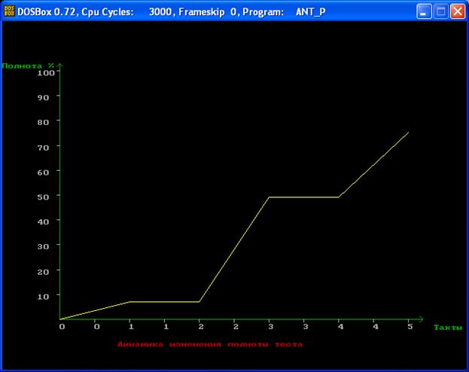Click the arrowhead at horizontal axis end
Viewport: 469px width, 372px height.
click(x=421, y=319)
